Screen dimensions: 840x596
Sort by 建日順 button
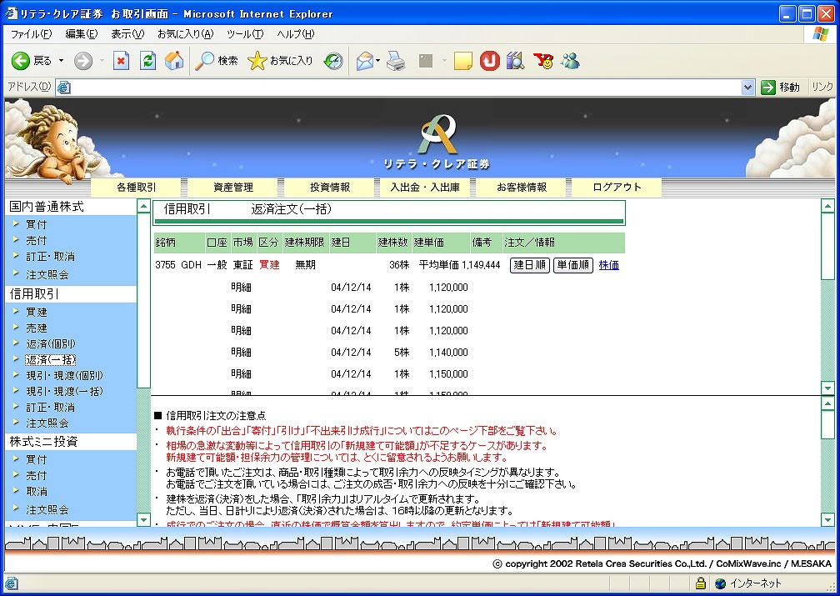click(530, 265)
